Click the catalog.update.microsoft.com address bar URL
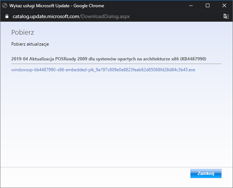 (71, 16)
